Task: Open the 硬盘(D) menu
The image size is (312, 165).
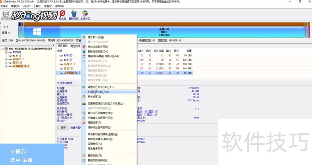Action: click(15, 6)
